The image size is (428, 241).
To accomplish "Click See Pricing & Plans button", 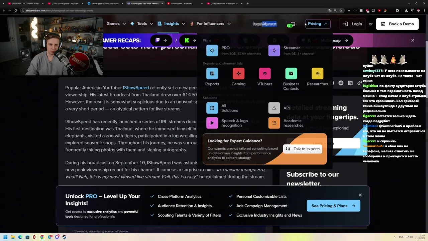I will tap(333, 206).
